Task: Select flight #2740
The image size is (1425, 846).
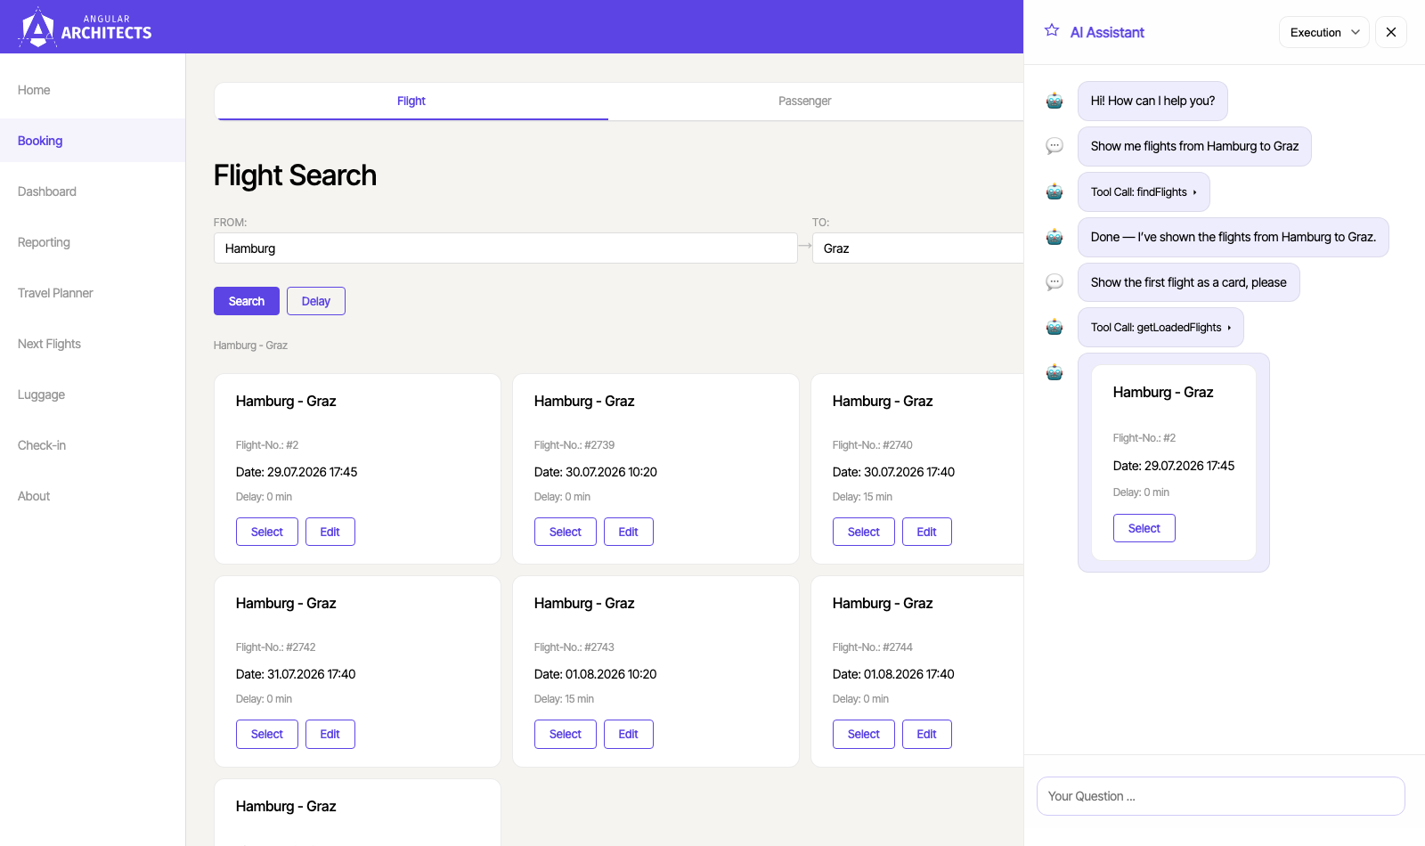Action: click(x=864, y=532)
